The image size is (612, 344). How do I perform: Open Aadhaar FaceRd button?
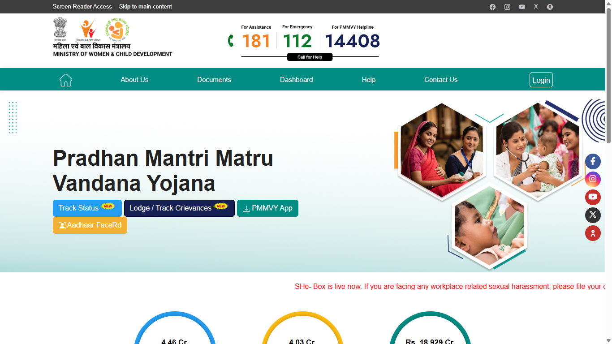90,225
